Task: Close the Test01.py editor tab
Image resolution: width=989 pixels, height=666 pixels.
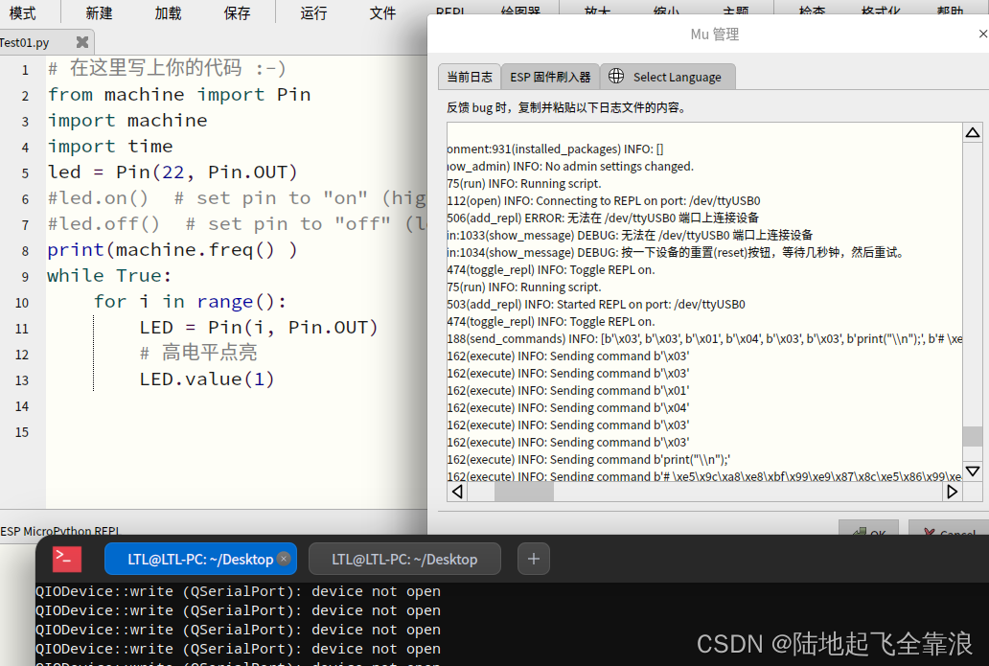Action: [82, 42]
